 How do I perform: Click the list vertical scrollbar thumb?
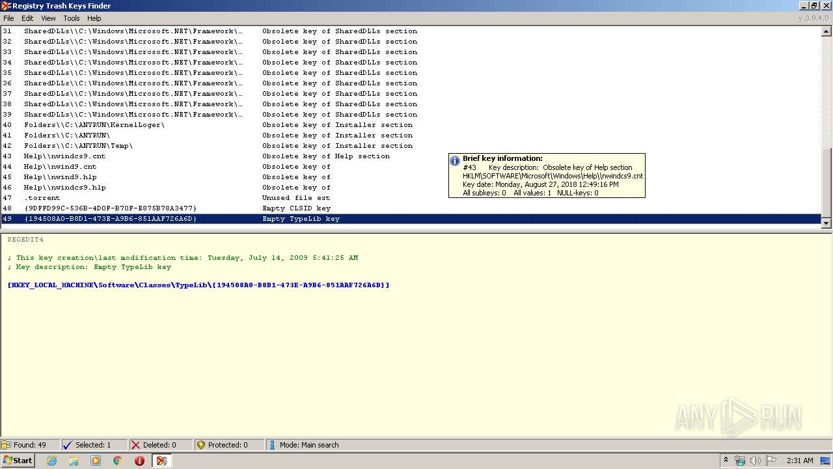pyautogui.click(x=826, y=182)
